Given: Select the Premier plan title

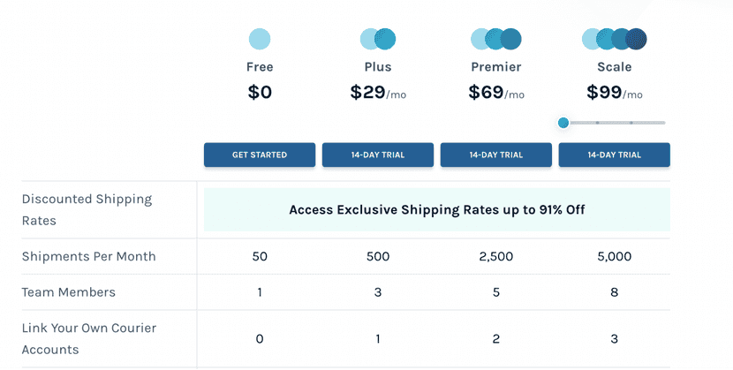Looking at the screenshot, I should click(x=495, y=67).
